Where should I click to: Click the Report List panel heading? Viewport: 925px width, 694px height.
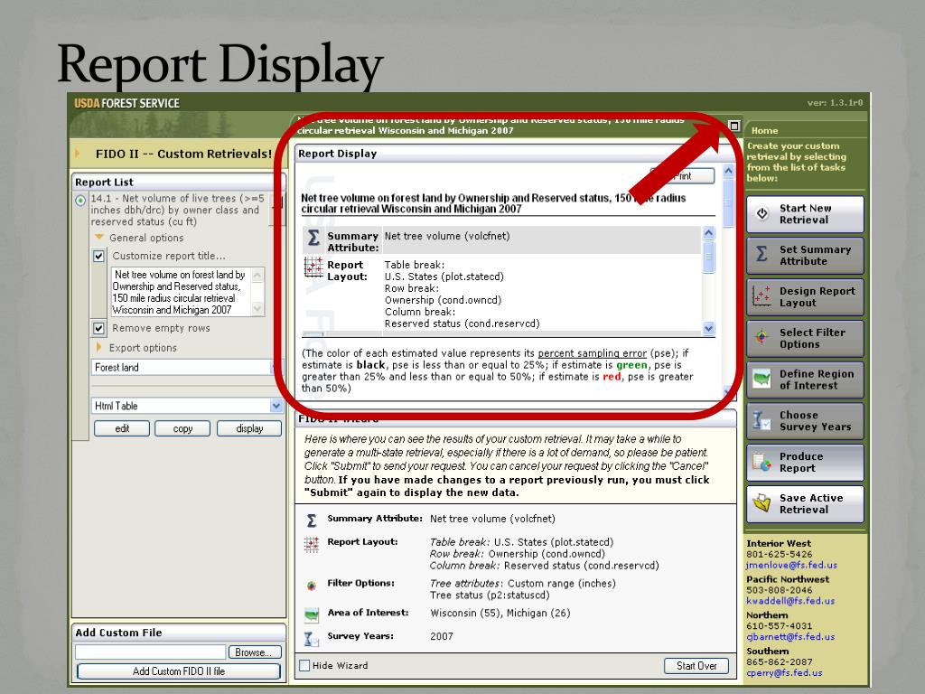[x=105, y=183]
